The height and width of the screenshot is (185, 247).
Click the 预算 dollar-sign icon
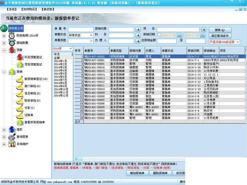pyautogui.click(x=12, y=50)
